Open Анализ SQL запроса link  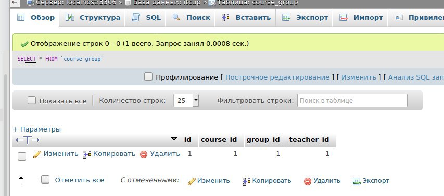[x=416, y=77]
